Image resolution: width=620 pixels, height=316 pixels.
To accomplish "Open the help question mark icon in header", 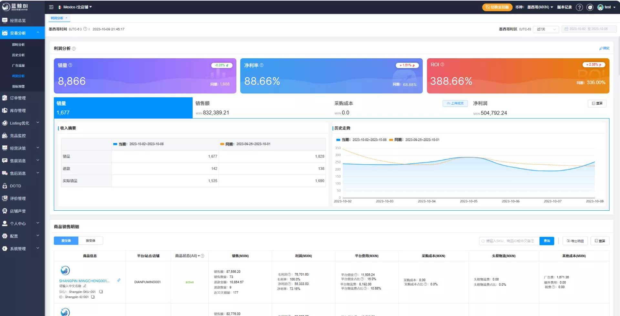I will click(x=579, y=7).
